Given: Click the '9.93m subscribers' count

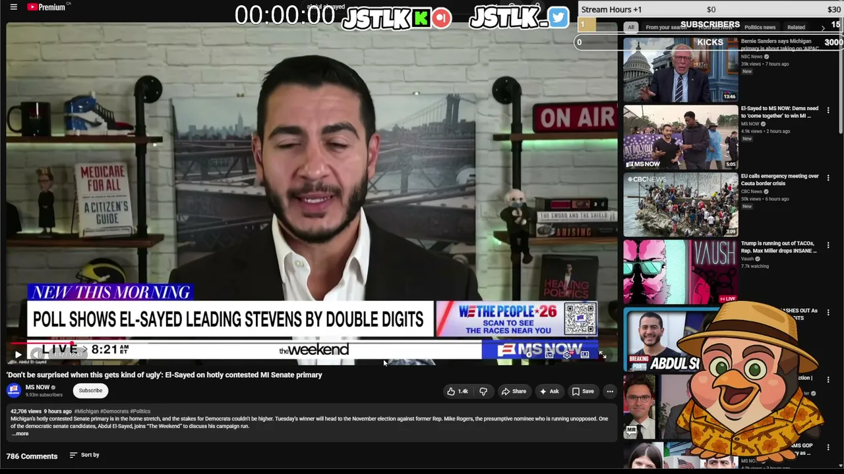Looking at the screenshot, I should point(44,395).
